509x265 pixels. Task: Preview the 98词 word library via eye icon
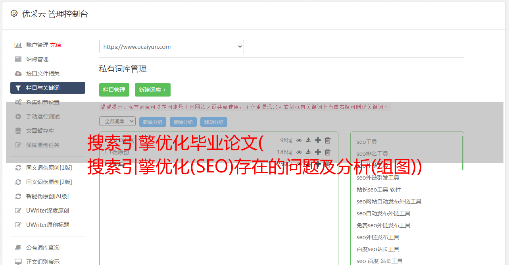point(299,140)
